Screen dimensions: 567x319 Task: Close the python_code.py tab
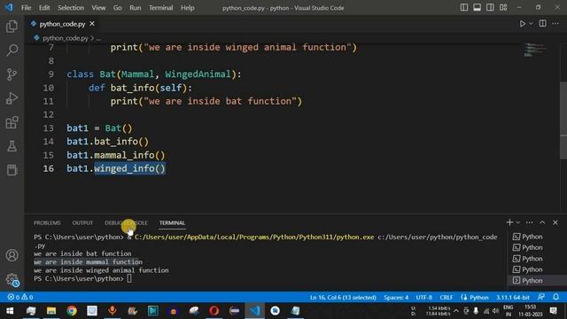[92, 24]
